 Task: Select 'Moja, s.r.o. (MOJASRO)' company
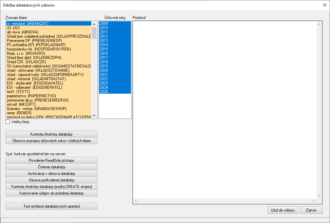coord(26,53)
